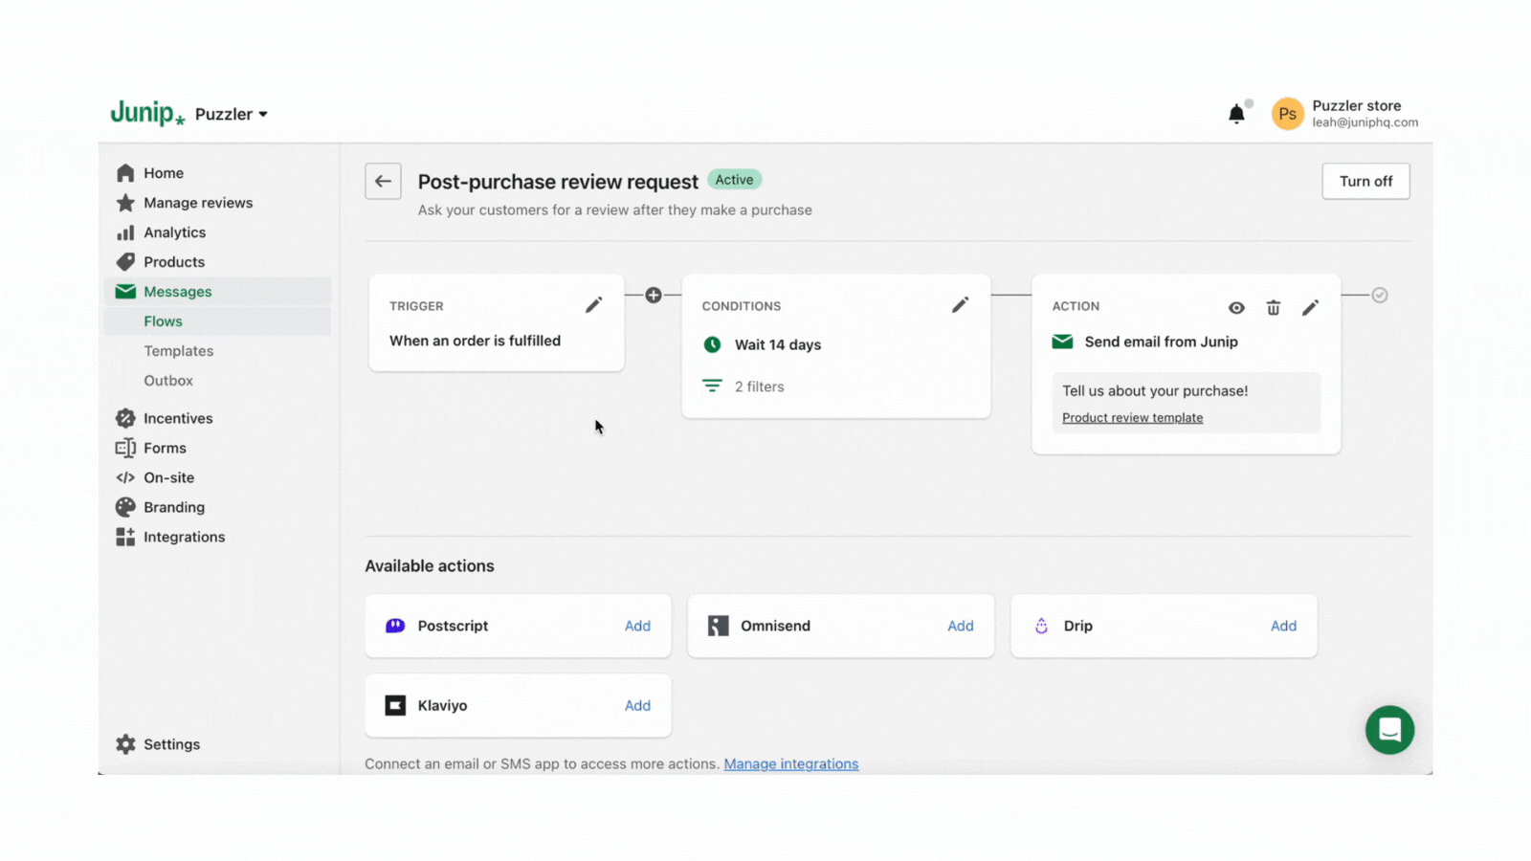1531x861 pixels.
Task: Click 'Wait 14 days' condition text
Action: [x=778, y=344]
